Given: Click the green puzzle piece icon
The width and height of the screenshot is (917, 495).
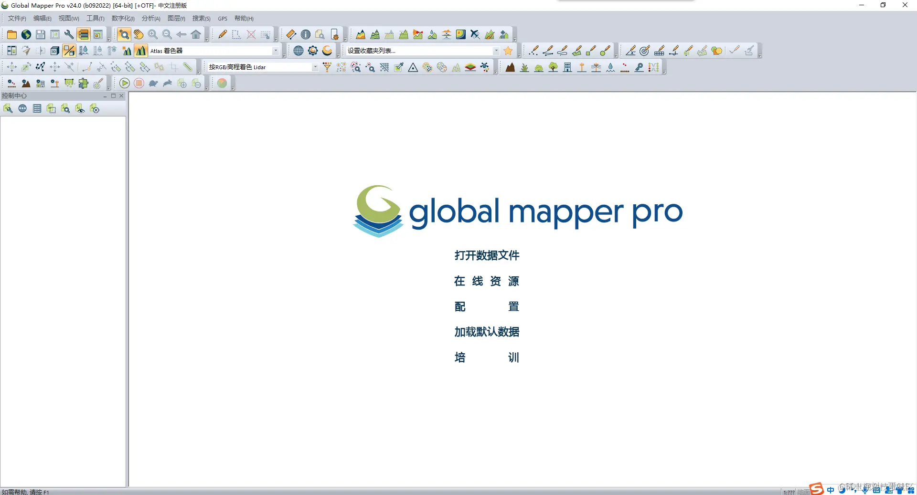Looking at the screenshot, I should tap(84, 84).
